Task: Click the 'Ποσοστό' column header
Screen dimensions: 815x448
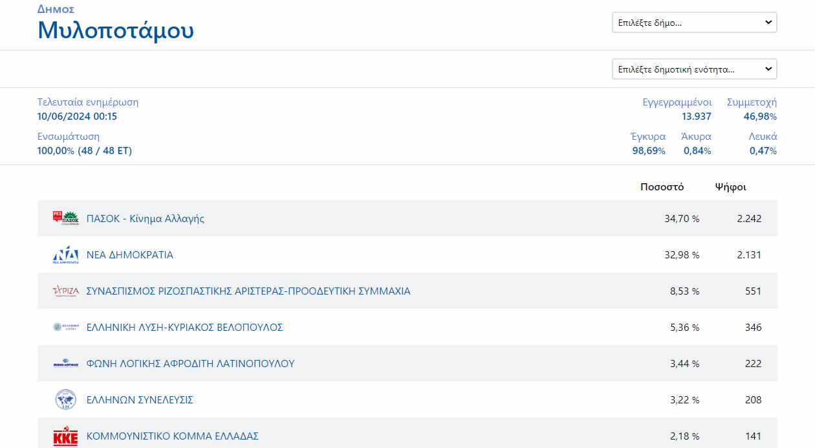Action: 662,187
